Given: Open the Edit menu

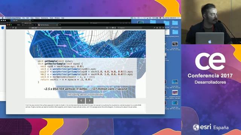Looking at the screenshot, I should 27,18.
